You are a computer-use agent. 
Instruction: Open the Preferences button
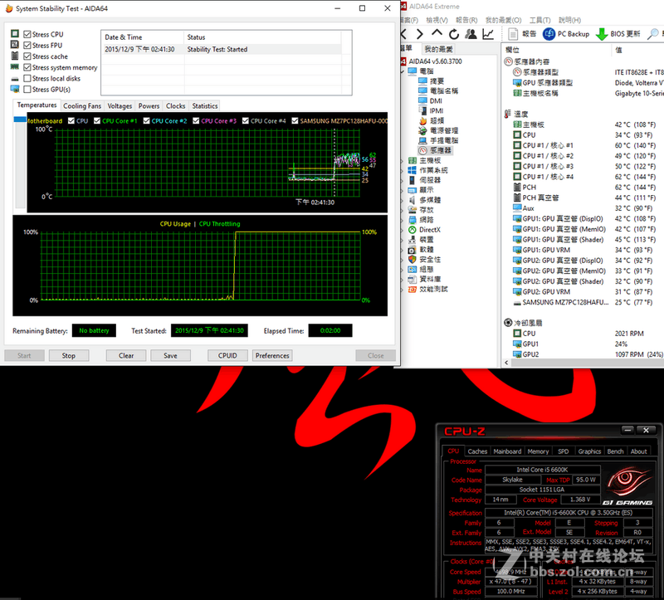point(271,355)
